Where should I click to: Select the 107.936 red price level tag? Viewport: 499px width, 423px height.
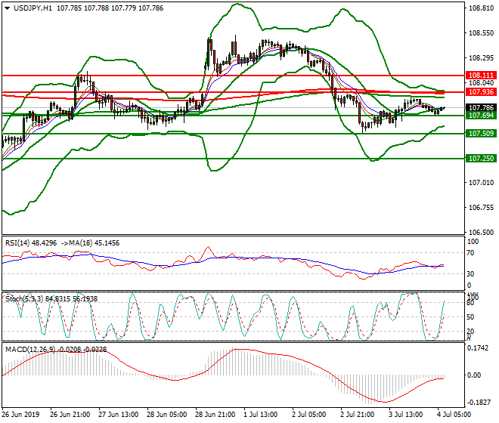click(x=481, y=91)
